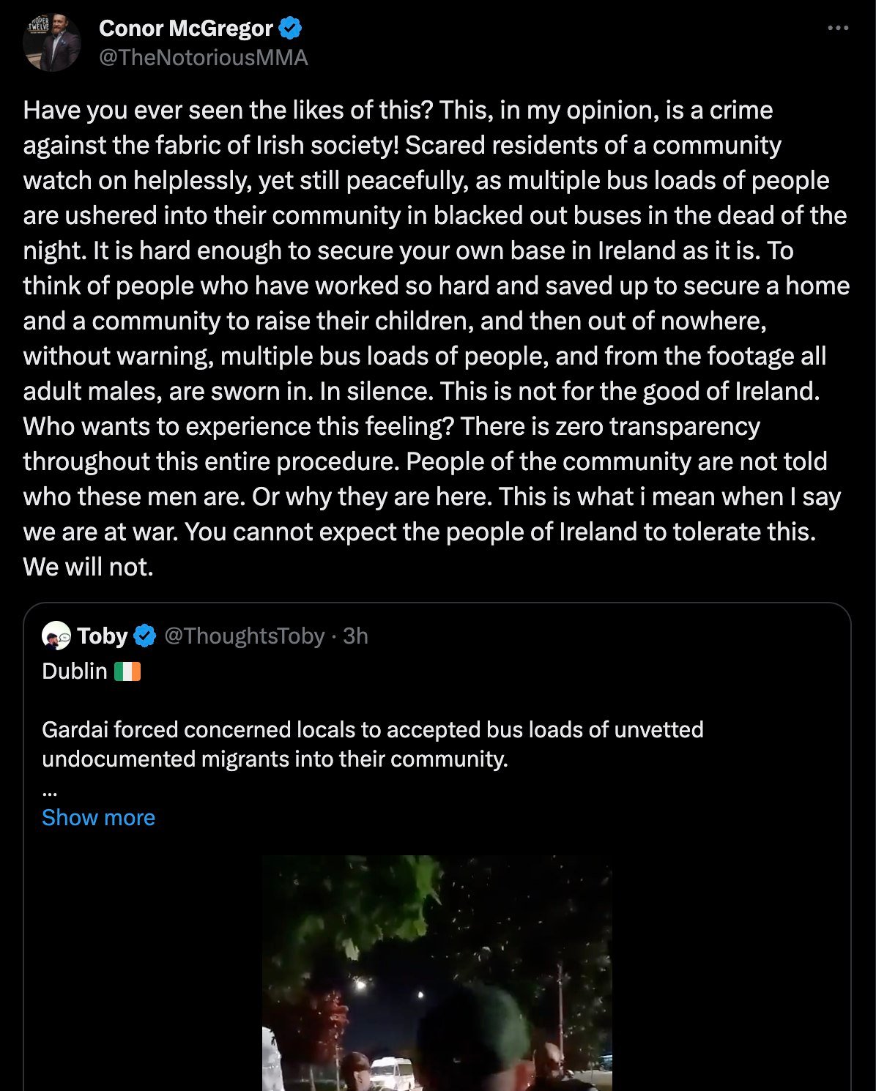Click the Irish flag emoji after Dublin

click(x=127, y=671)
